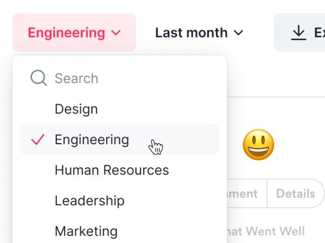Click the magnifying glass search icon
The image size is (325, 243).
tap(39, 78)
